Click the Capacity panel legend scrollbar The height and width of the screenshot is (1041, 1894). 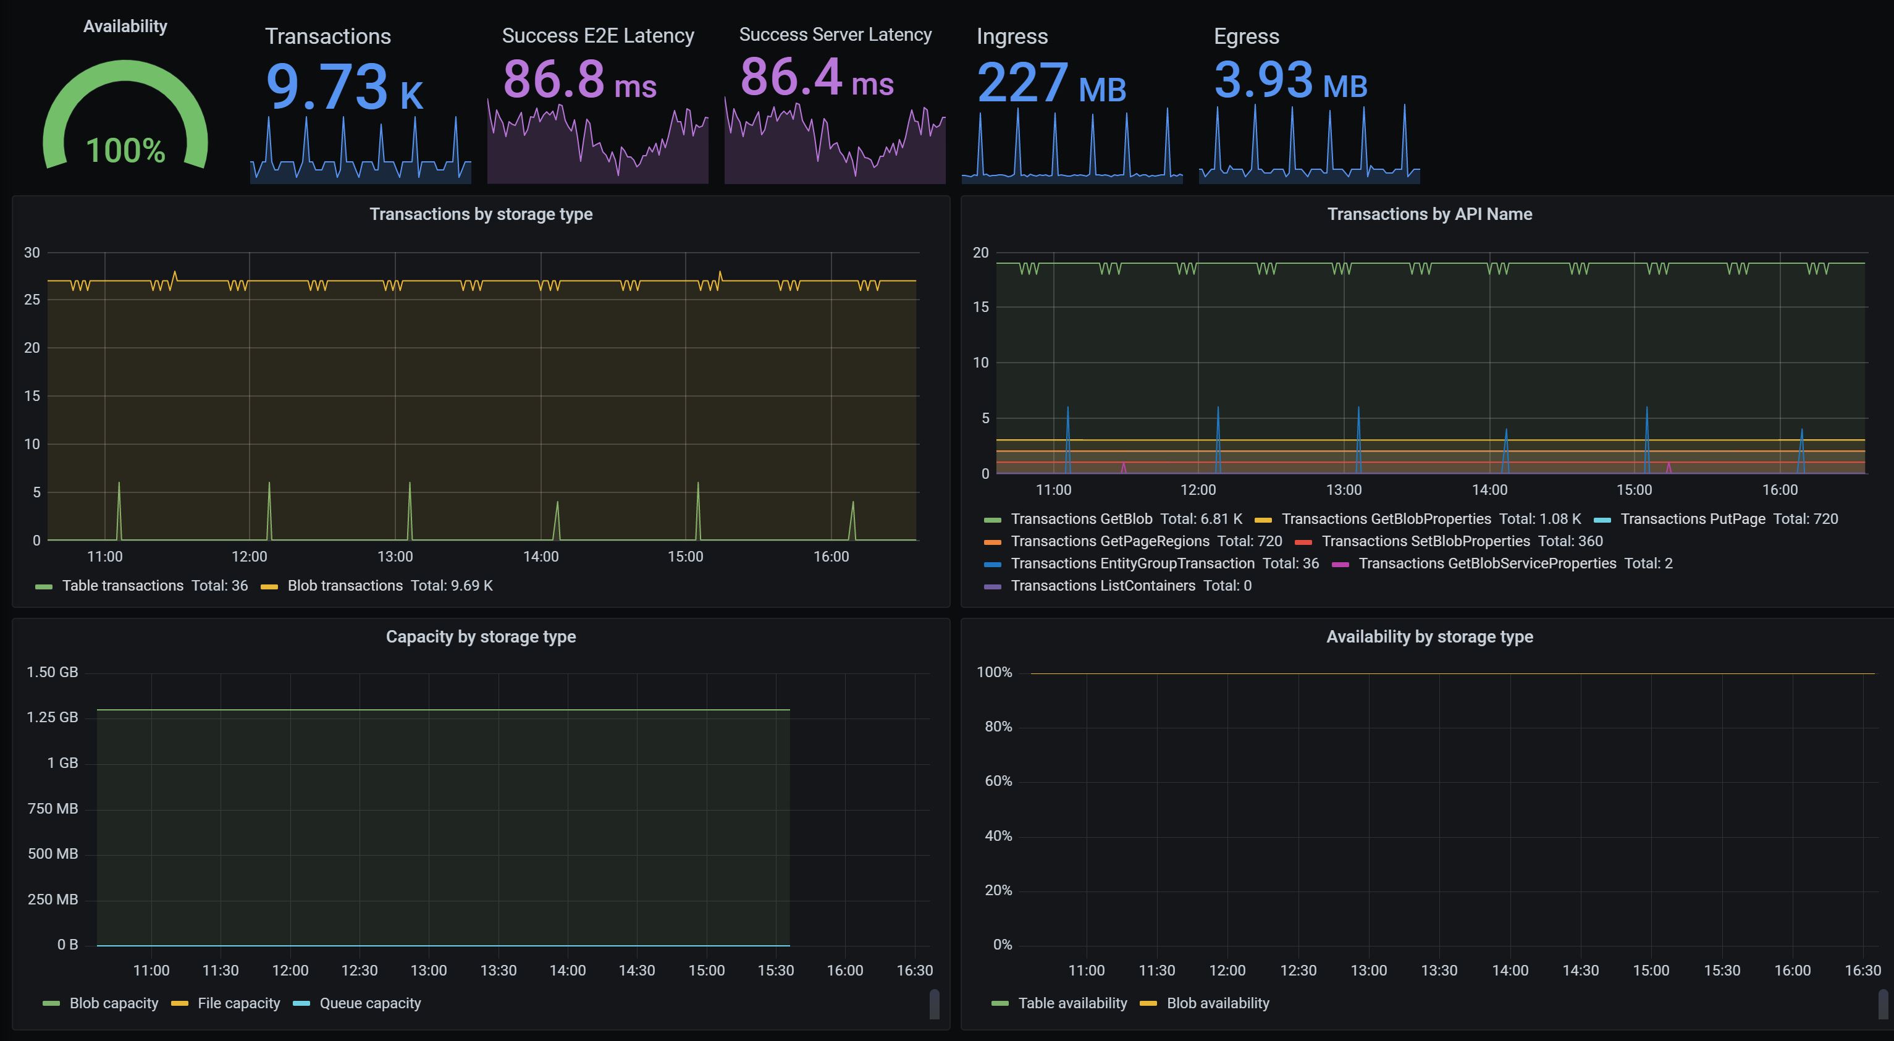pyautogui.click(x=934, y=1005)
